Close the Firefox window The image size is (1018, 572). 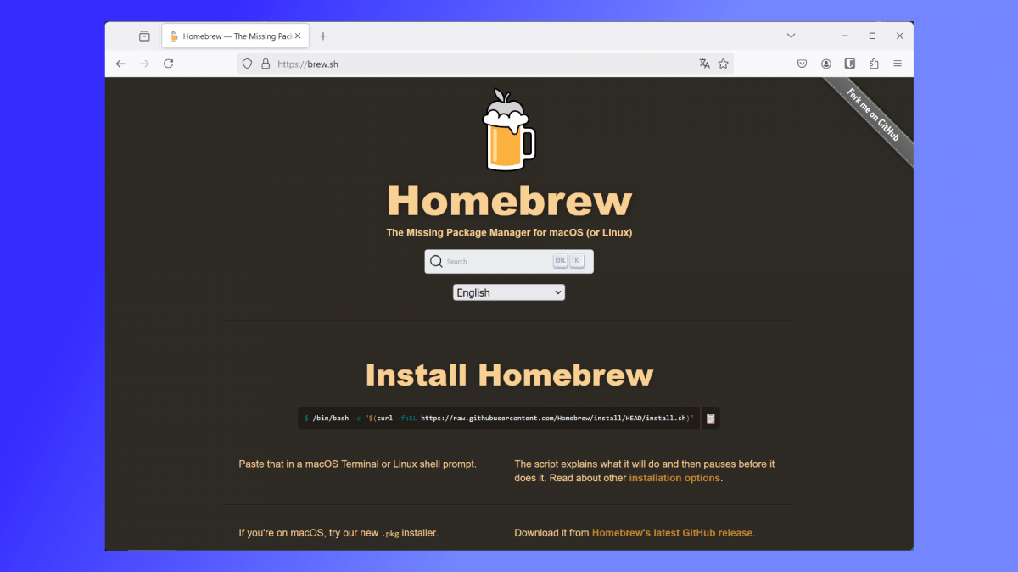[899, 36]
